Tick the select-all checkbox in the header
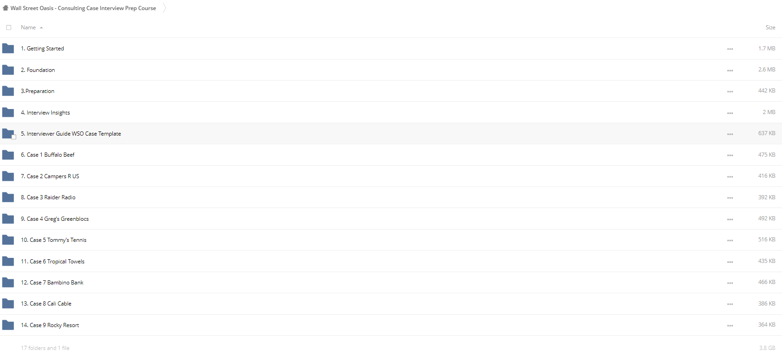Screen dimensions: 782x355 [x=9, y=27]
